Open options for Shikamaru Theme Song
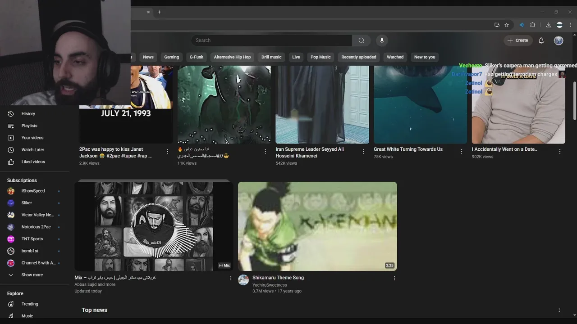This screenshot has width=577, height=324. (x=394, y=278)
